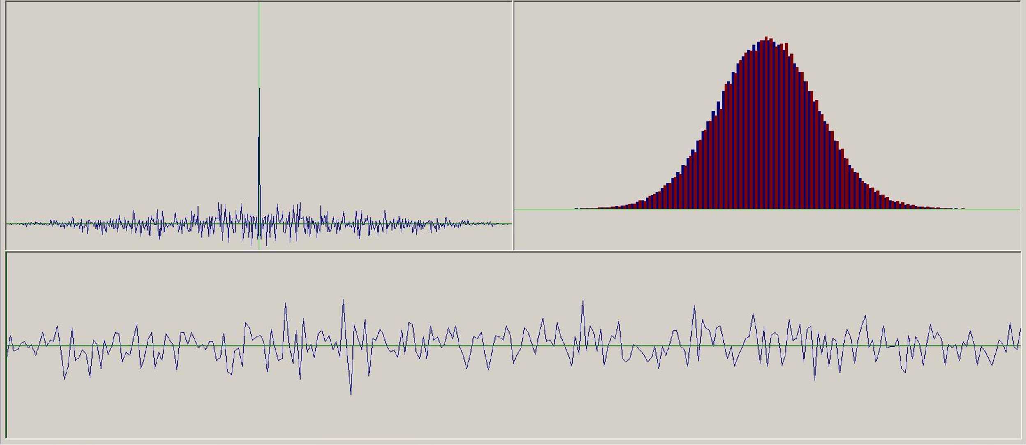Image resolution: width=1026 pixels, height=445 pixels.
Task: Click the peak of the histogram bell curve
Action: coord(766,39)
